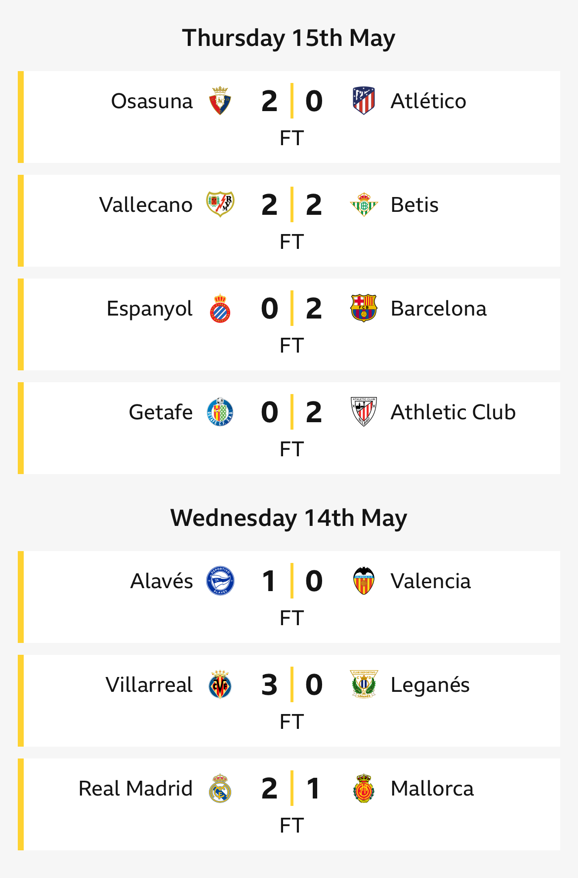The image size is (578, 878).
Task: Open Villarreal 3-0 Leganés match score
Action: coord(292,684)
